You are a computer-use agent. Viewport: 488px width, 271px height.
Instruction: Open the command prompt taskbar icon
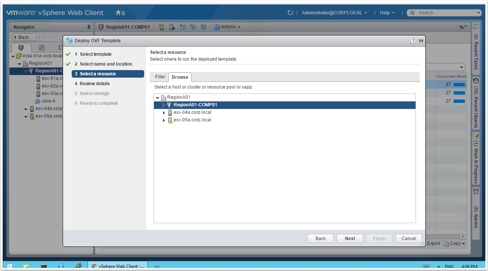click(x=44, y=266)
